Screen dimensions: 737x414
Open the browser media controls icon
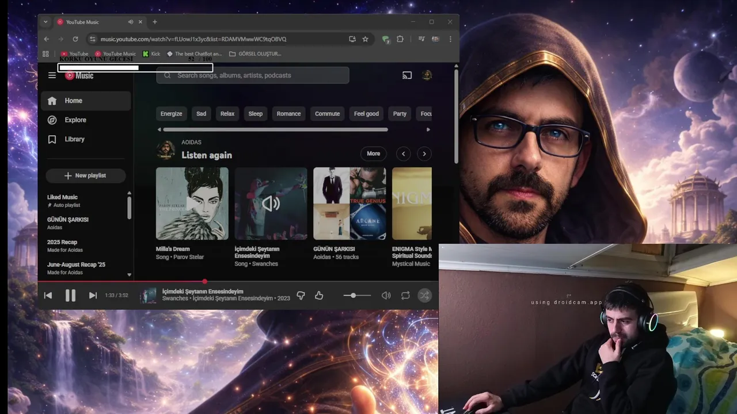[421, 39]
